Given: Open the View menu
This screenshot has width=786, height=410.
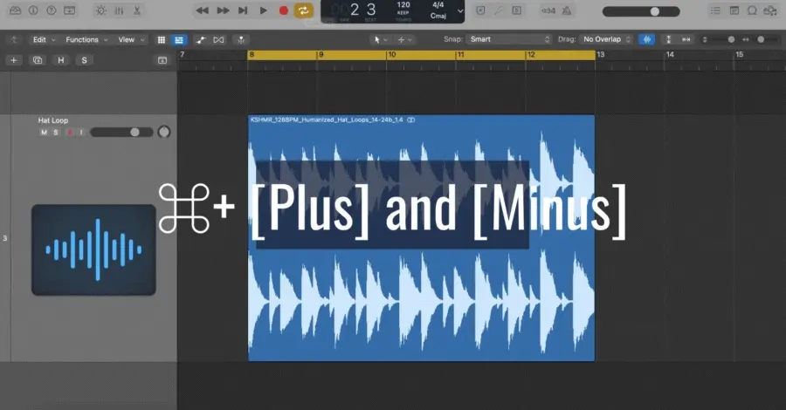Looking at the screenshot, I should (131, 39).
